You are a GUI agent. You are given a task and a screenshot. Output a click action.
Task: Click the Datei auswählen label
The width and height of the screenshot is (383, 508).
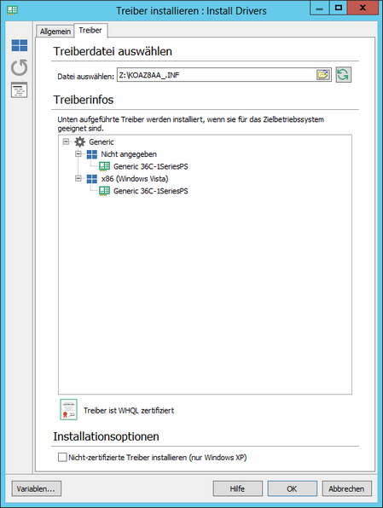click(x=85, y=77)
